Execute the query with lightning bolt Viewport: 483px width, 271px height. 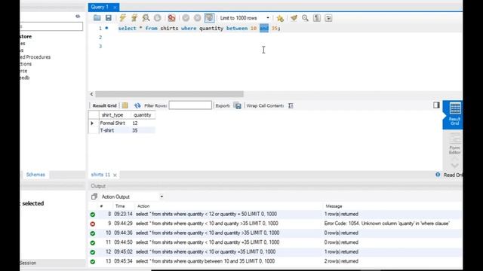pos(122,18)
